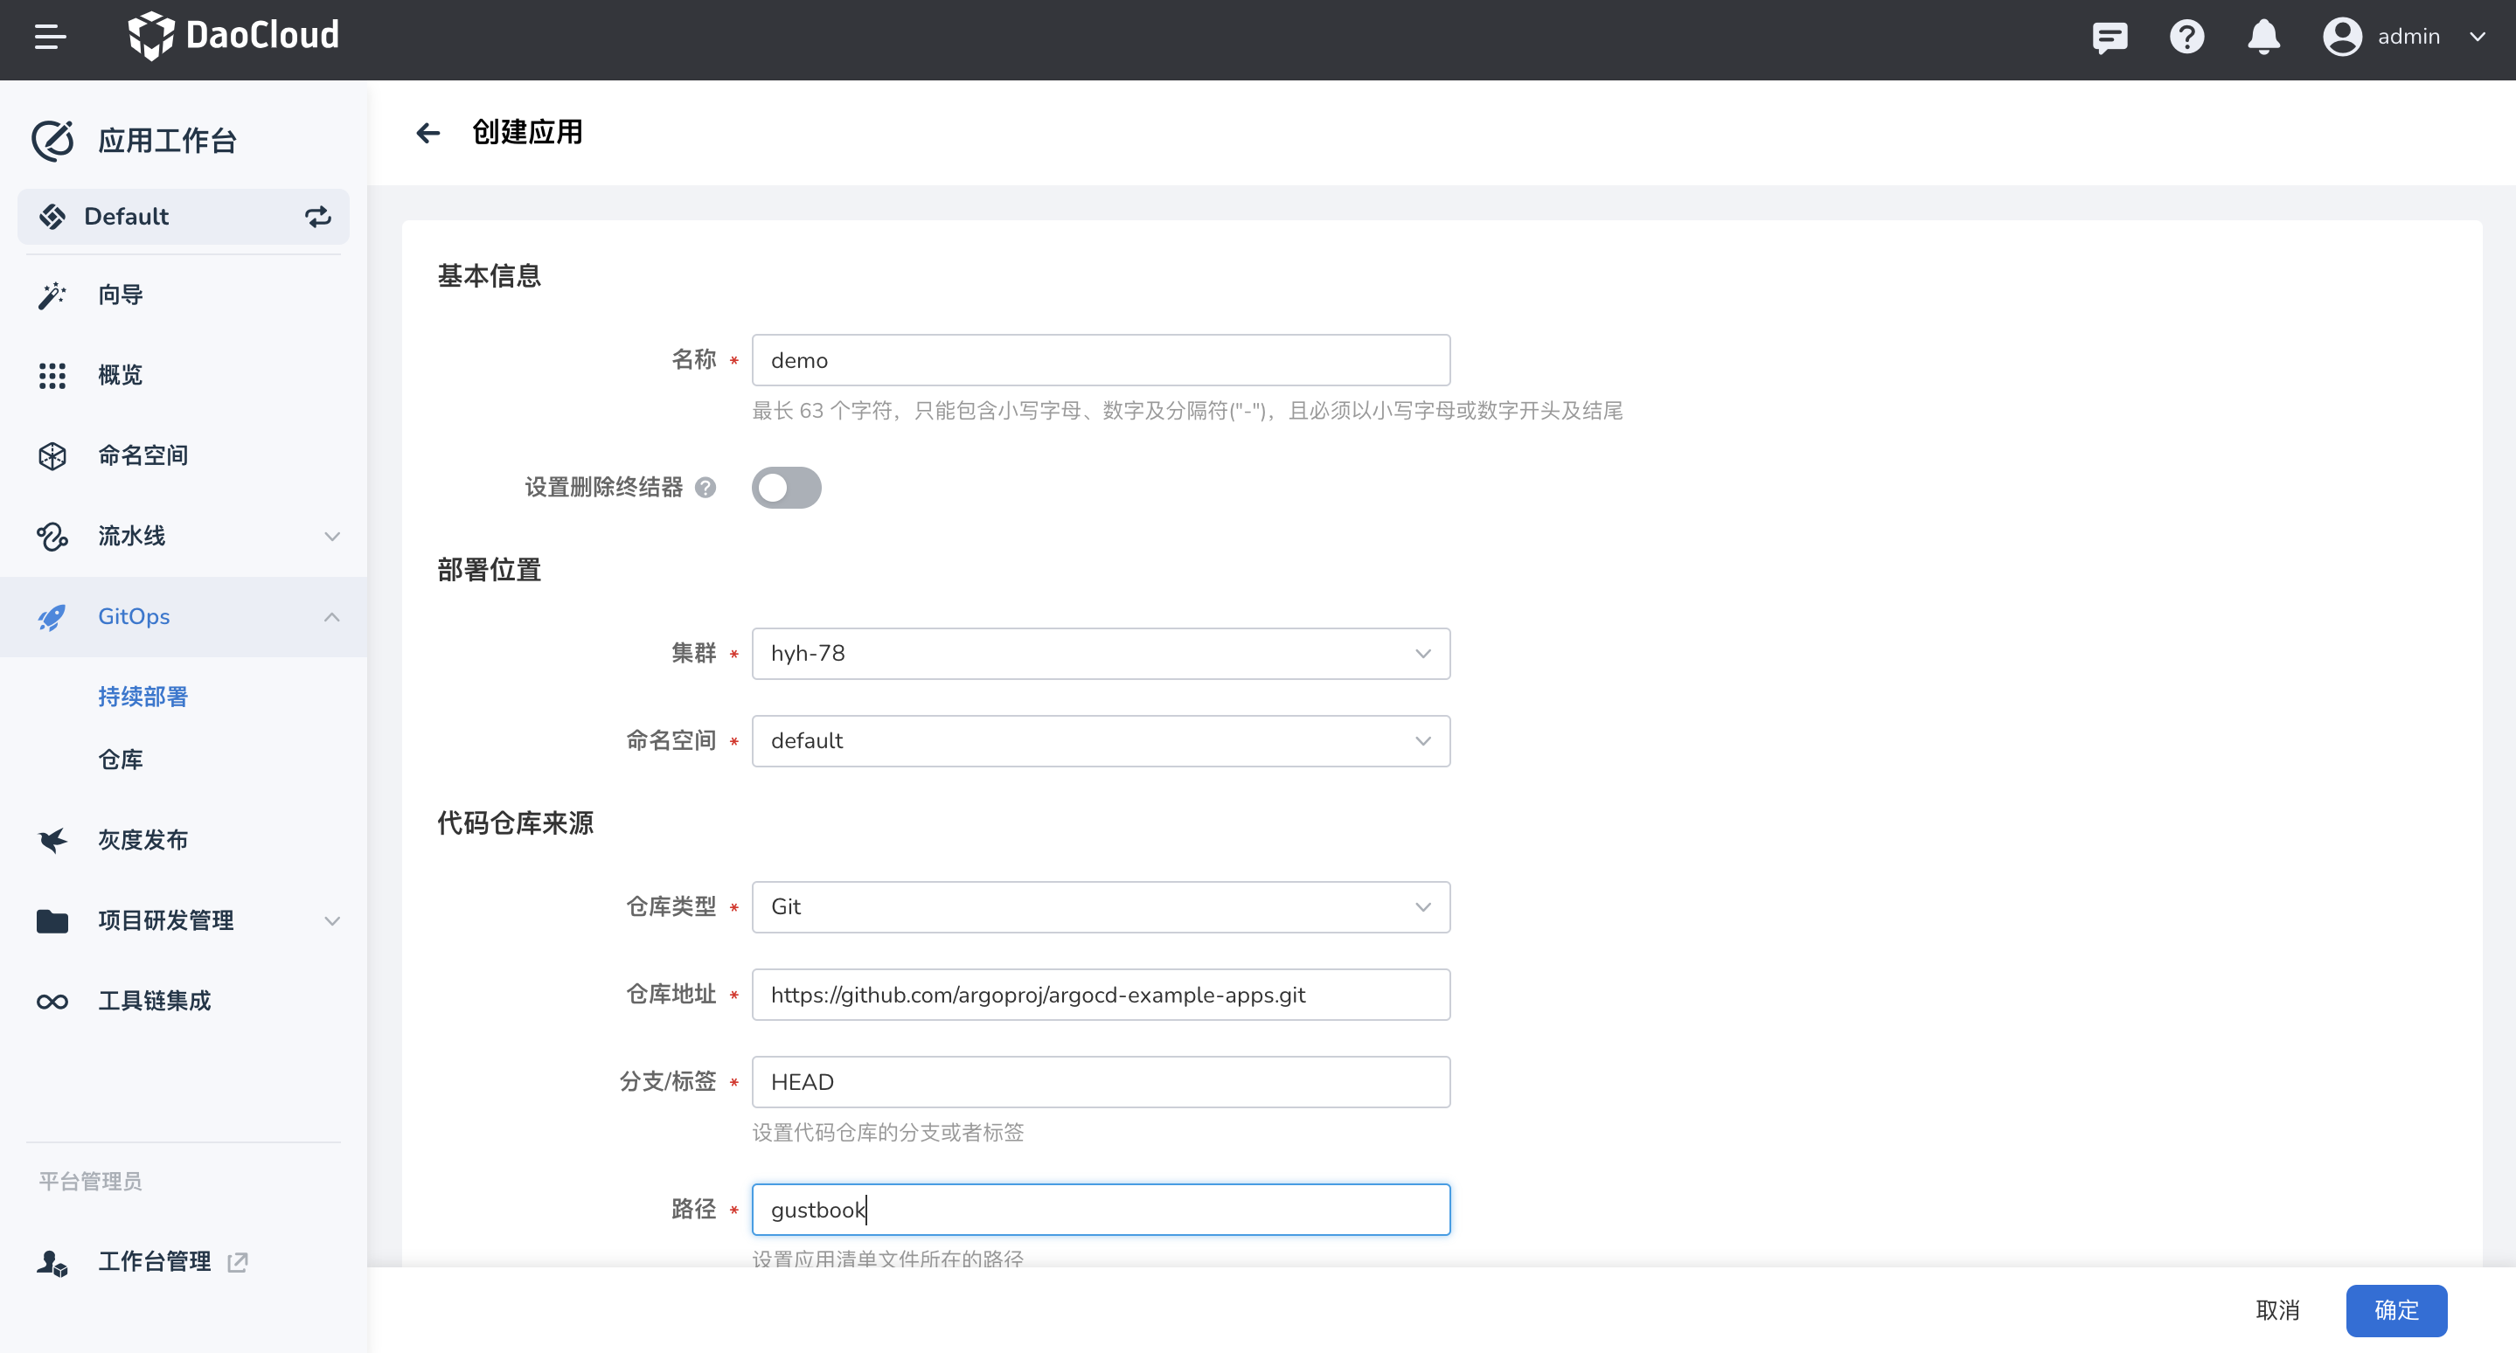2516x1353 pixels.
Task: Expand the 流水线 sidebar menu
Action: [x=184, y=536]
